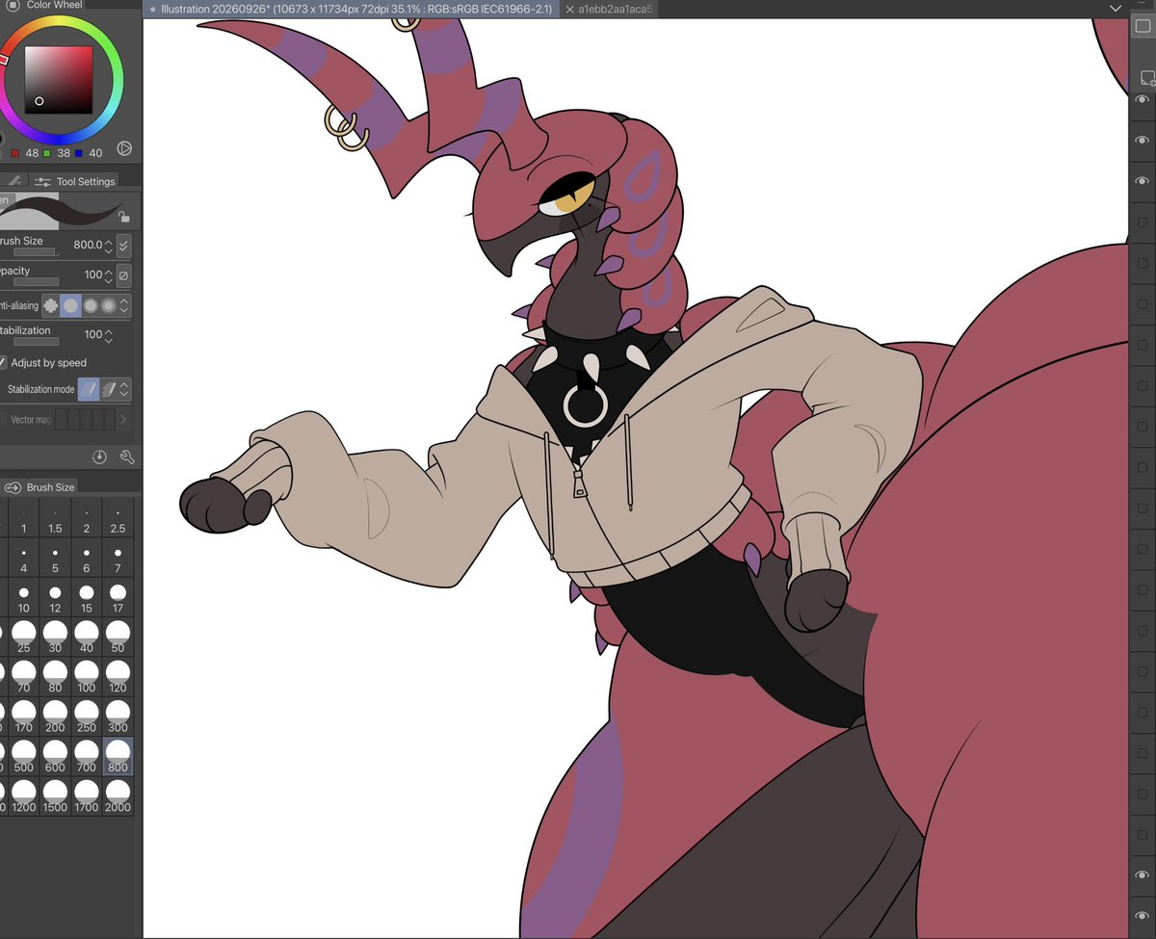This screenshot has width=1156, height=939.
Task: Toggle the brush preview lock icon
Action: [124, 218]
